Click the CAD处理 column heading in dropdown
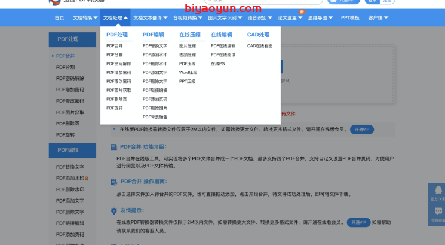445x245 pixels. coord(258,35)
